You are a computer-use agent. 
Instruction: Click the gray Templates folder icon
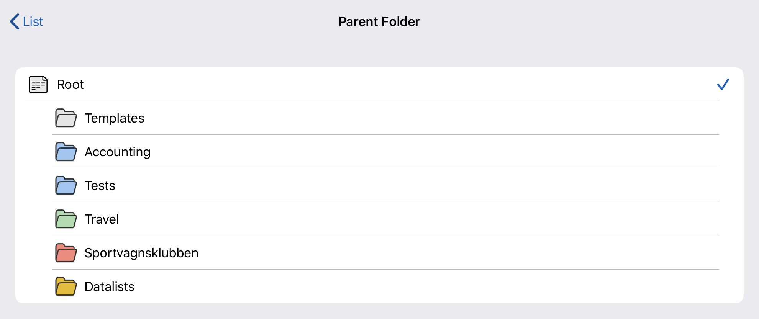66,118
